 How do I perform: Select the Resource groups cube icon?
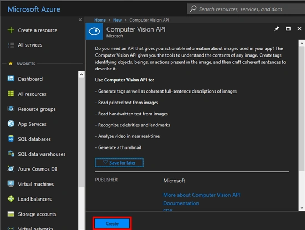pos(11,109)
